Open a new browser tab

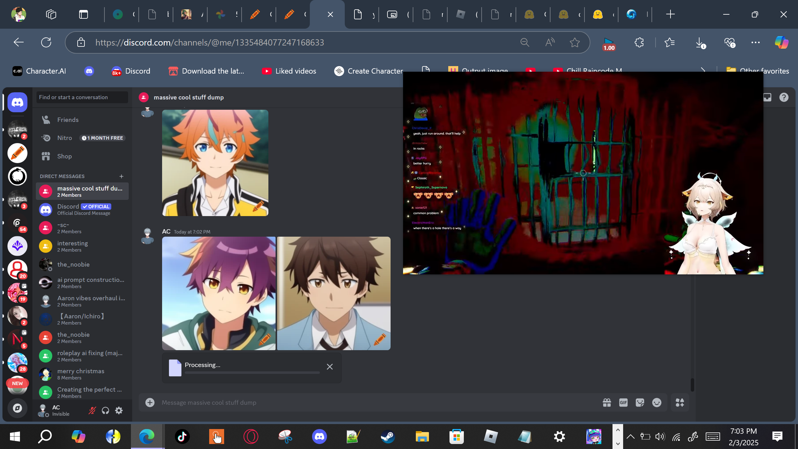tap(670, 14)
